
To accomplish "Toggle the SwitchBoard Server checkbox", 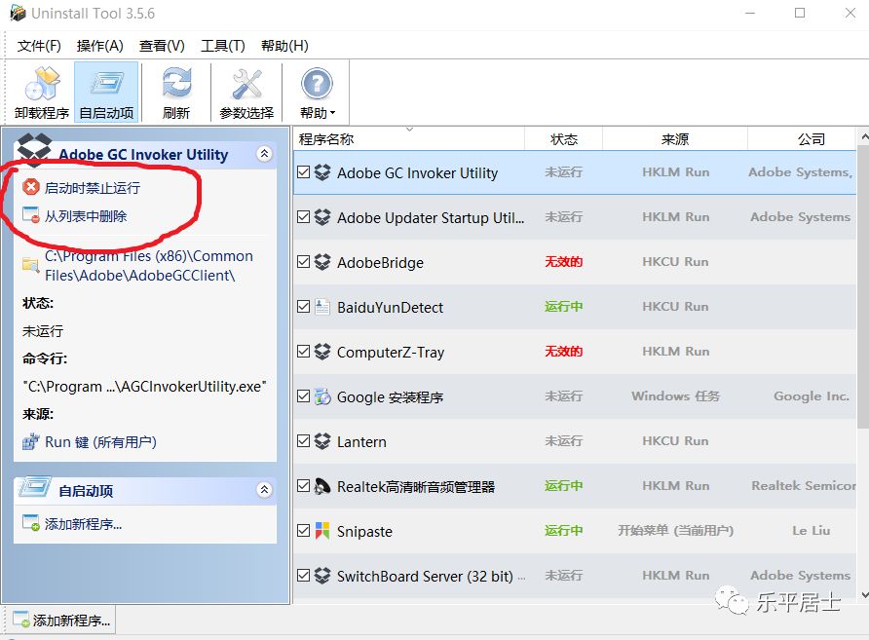I will pyautogui.click(x=304, y=575).
